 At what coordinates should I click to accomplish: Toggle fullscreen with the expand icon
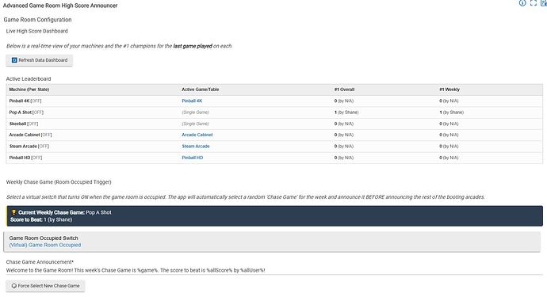click(533, 3)
